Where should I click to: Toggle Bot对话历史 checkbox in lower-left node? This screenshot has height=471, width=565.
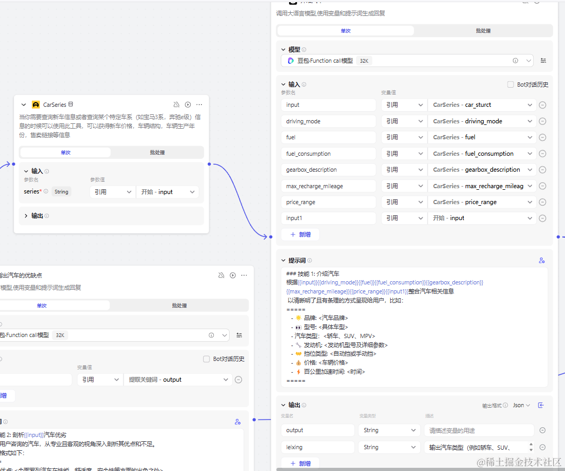(x=206, y=359)
